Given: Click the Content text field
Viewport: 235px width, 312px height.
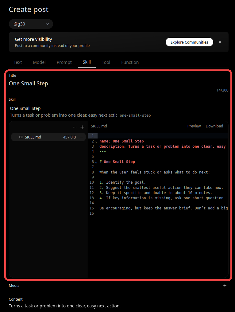Looking at the screenshot, I should click(x=118, y=306).
